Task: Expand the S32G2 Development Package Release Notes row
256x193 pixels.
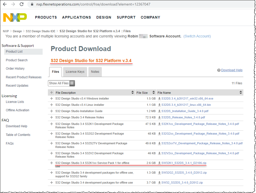Action: tap(51, 134)
